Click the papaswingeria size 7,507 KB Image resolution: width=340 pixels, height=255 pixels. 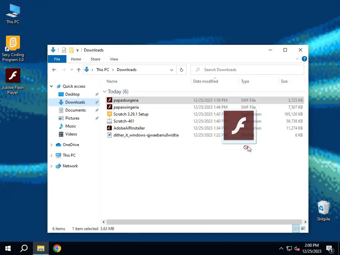tap(295, 107)
